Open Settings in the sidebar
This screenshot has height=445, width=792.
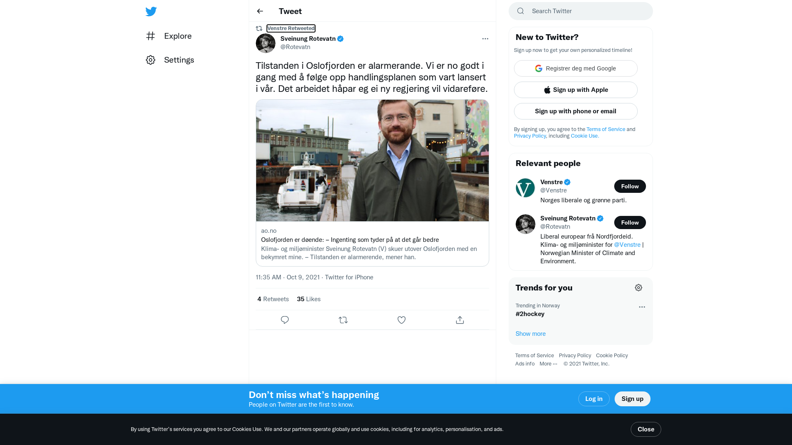pos(170,60)
